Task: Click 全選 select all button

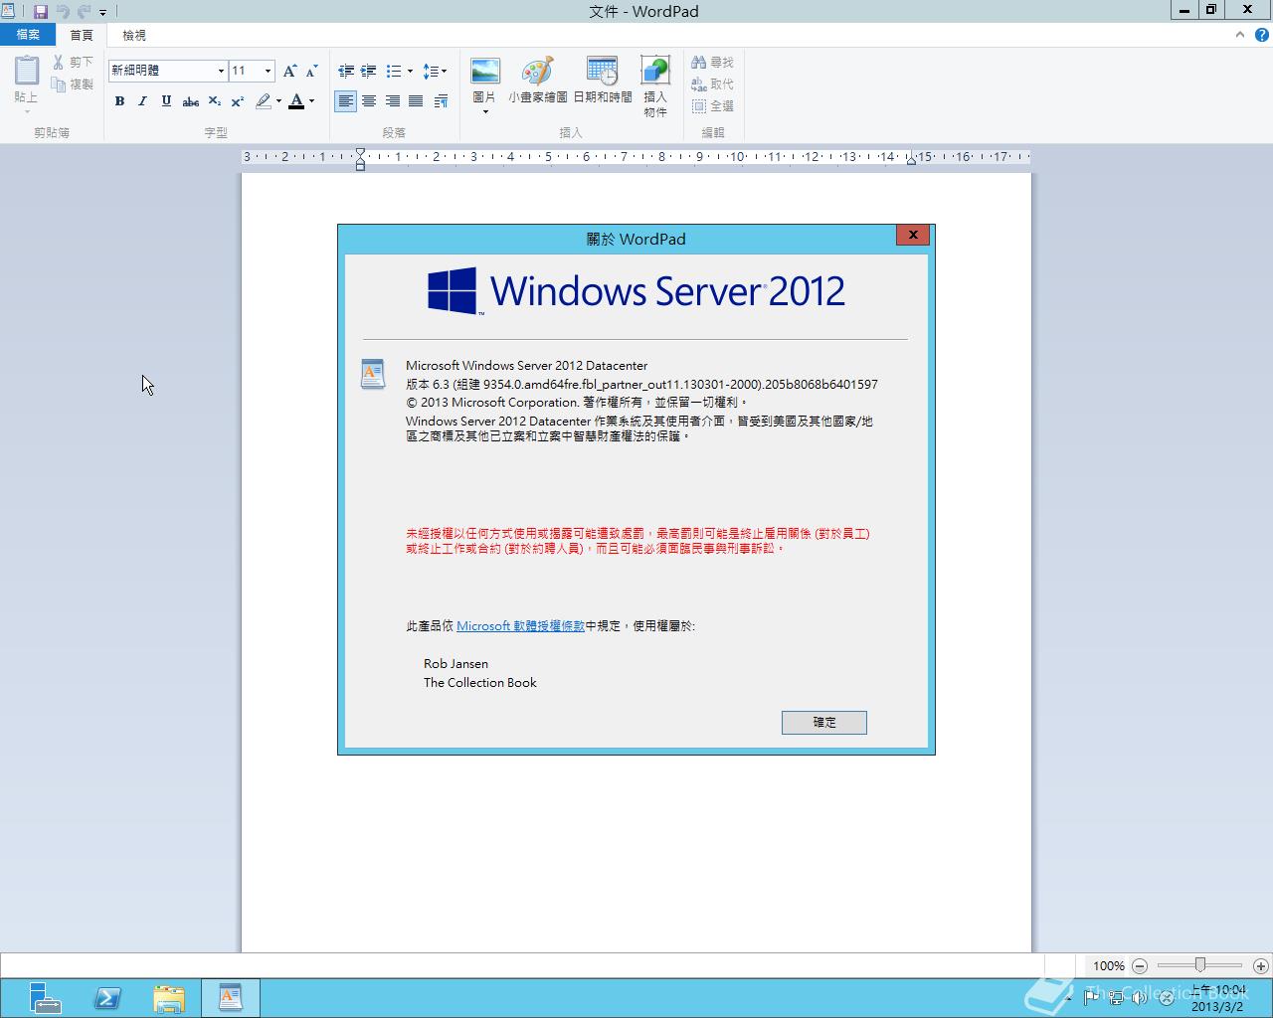Action: 713,106
